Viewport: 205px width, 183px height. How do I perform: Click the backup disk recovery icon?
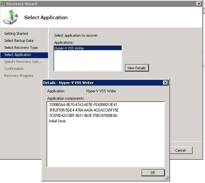click(x=11, y=17)
